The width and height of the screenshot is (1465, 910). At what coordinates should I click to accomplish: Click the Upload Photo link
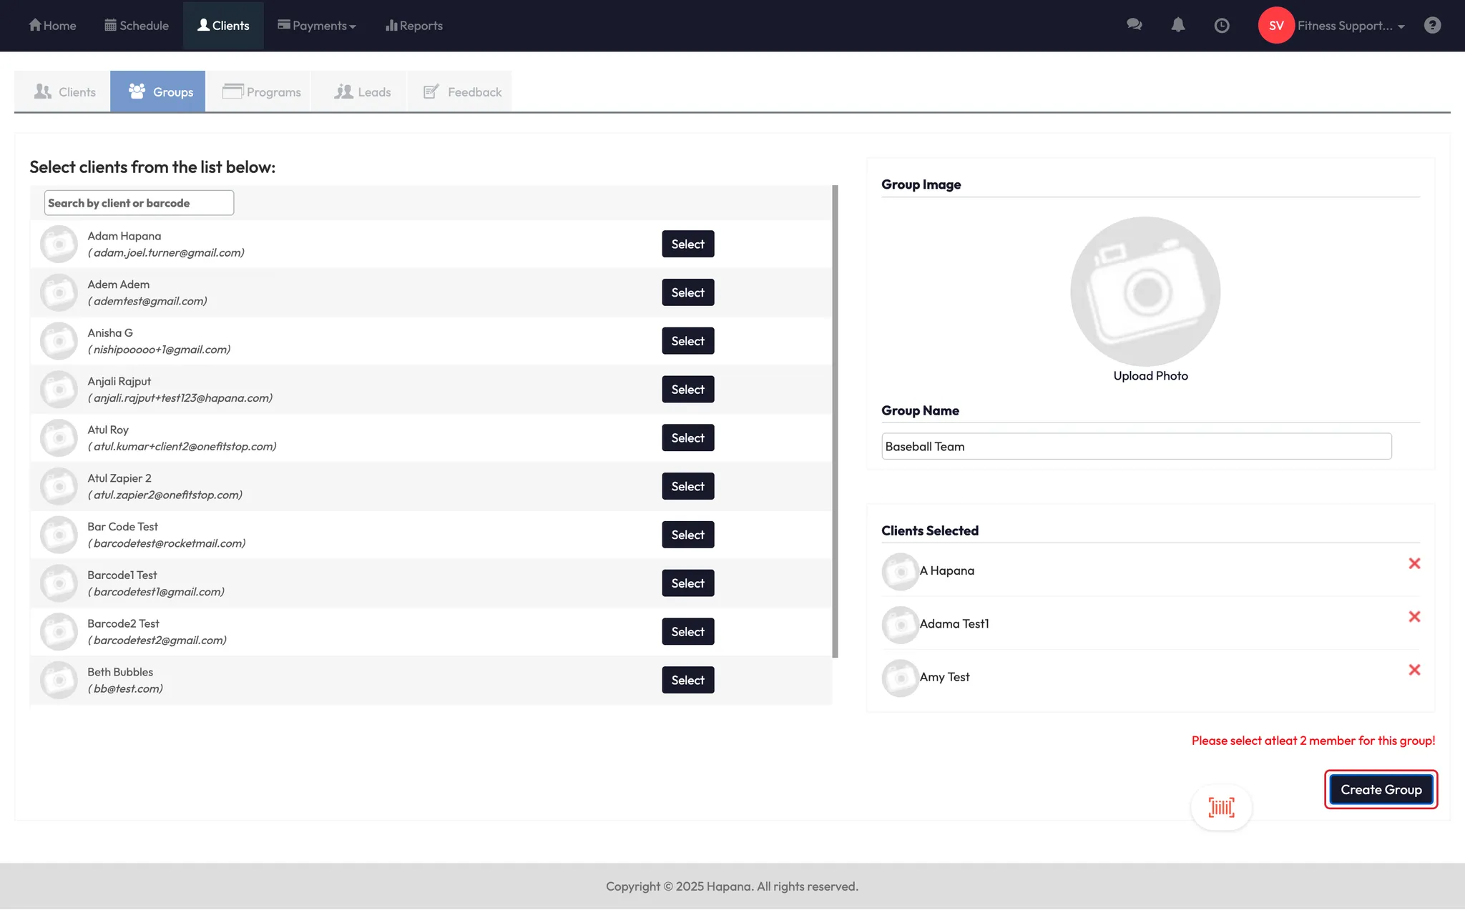click(x=1150, y=376)
